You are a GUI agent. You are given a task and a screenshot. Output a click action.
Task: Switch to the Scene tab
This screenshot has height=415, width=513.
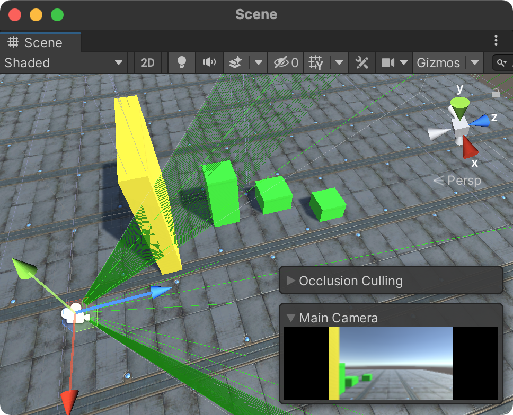[x=40, y=42]
